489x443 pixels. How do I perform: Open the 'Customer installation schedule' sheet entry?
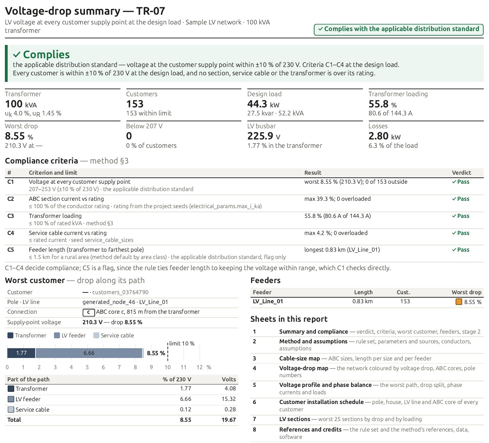[367, 406]
